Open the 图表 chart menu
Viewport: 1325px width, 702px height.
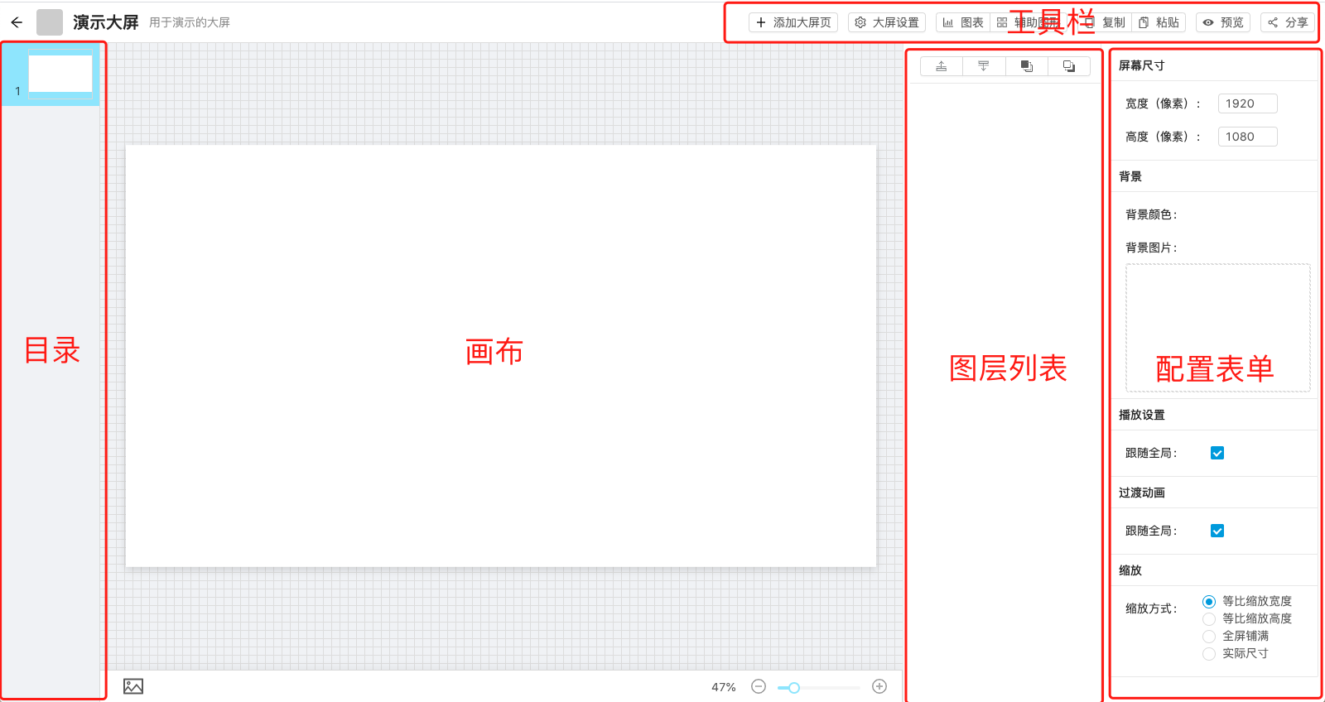[x=963, y=22]
